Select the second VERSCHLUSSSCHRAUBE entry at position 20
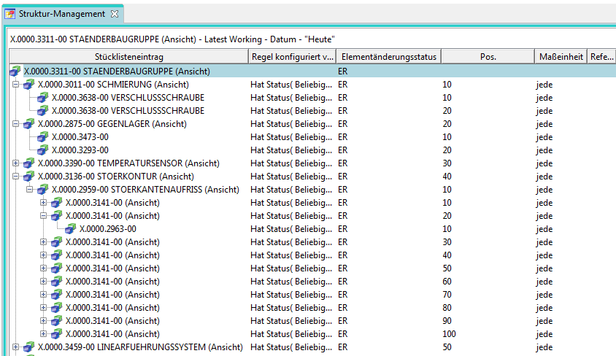The height and width of the screenshot is (356, 616). (x=128, y=111)
